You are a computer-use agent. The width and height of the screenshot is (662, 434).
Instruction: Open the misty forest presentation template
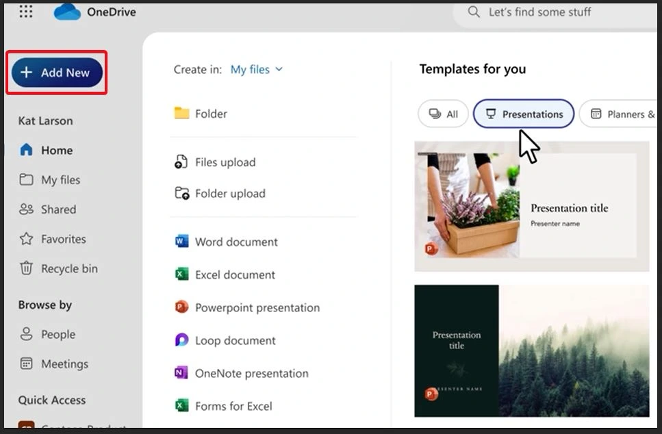click(x=531, y=351)
